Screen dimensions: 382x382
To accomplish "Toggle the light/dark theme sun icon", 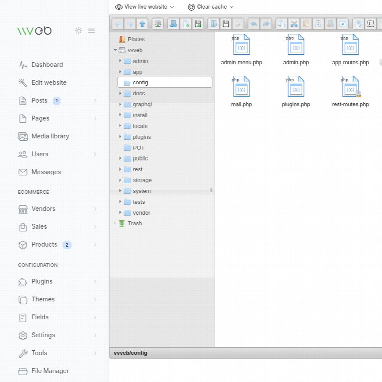I will (x=78, y=31).
